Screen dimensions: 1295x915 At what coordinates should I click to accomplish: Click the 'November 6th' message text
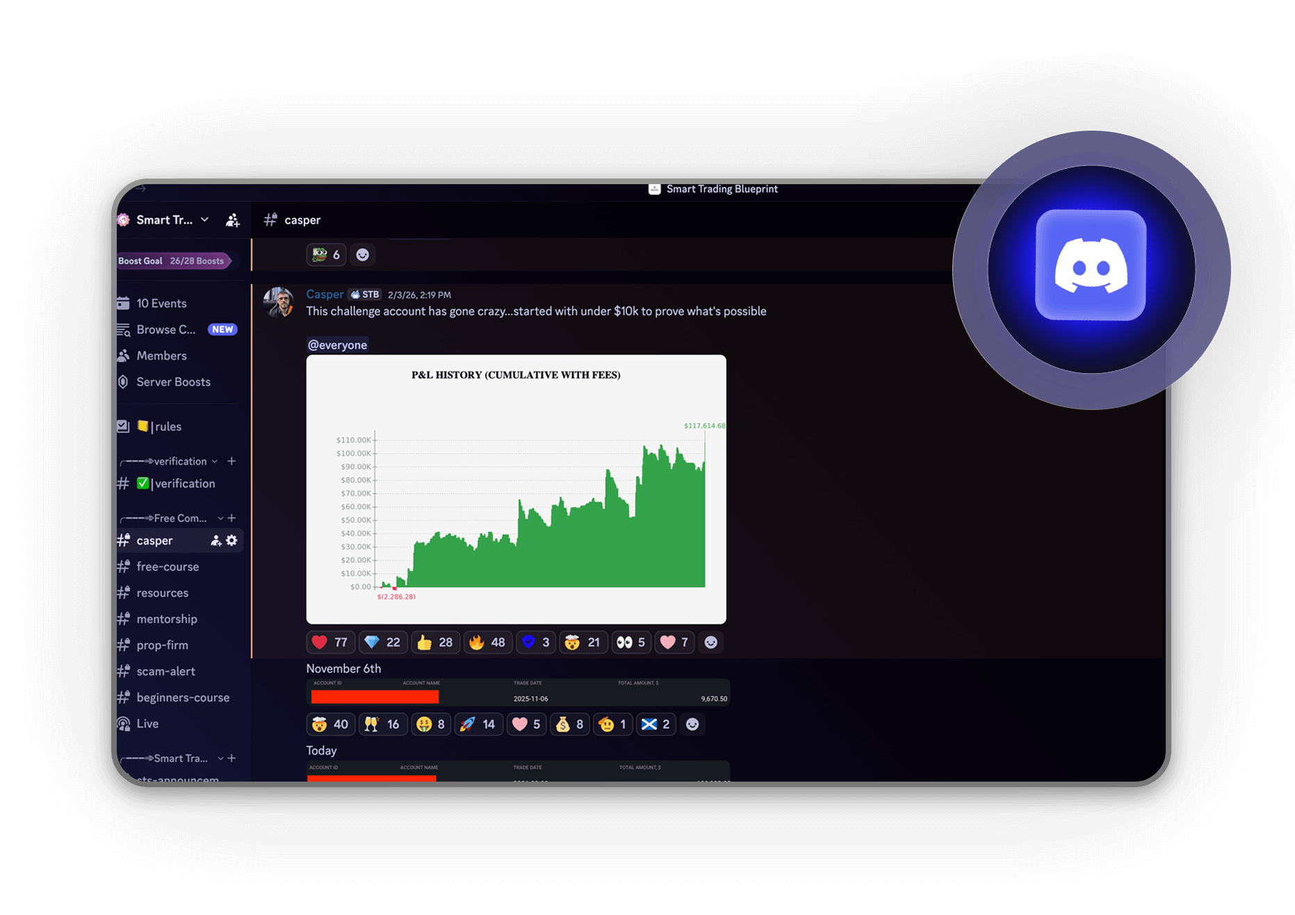[x=344, y=668]
